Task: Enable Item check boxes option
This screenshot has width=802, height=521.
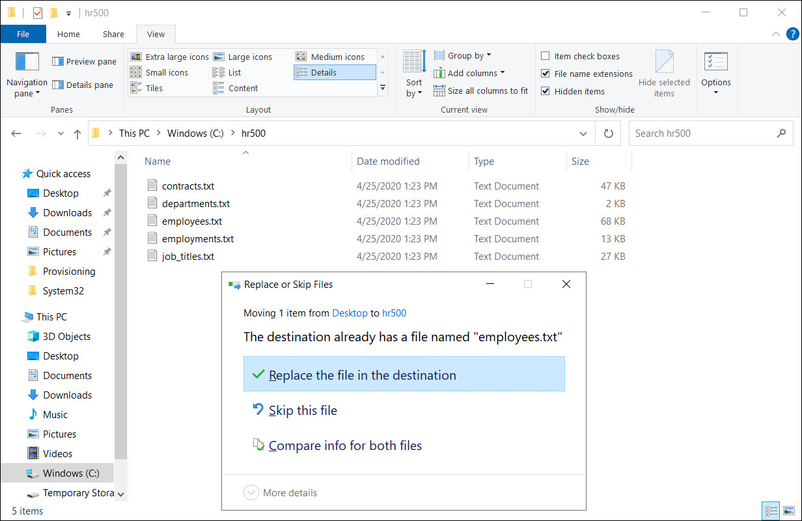Action: click(546, 57)
